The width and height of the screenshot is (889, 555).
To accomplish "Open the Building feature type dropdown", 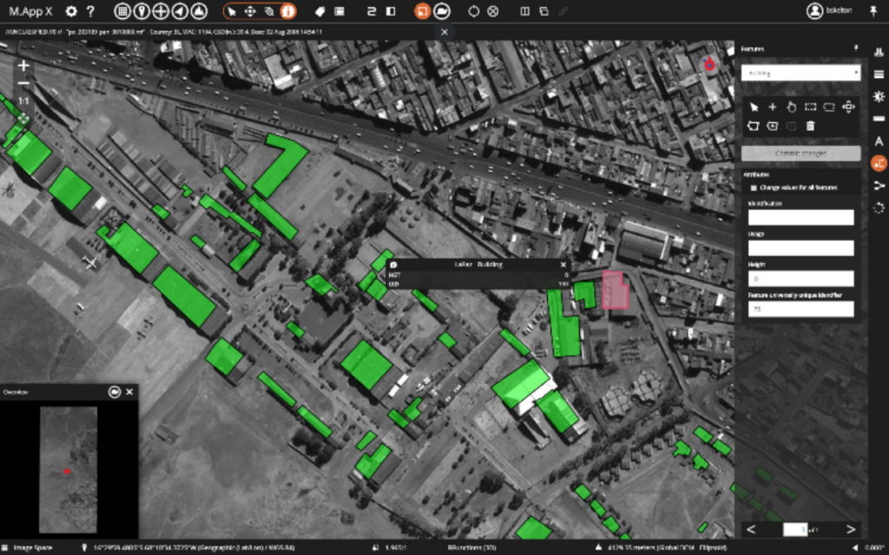I will (x=799, y=73).
